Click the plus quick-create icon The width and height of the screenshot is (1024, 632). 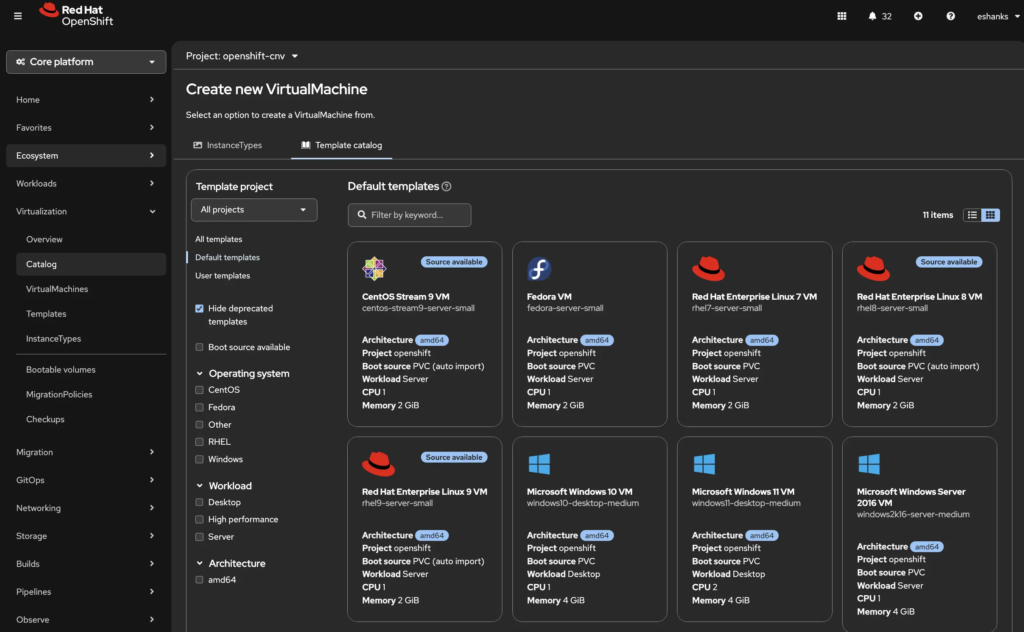(x=918, y=16)
